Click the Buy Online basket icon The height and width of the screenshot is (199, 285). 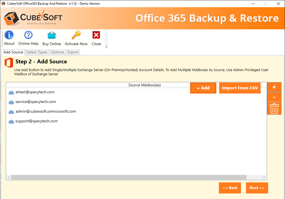tap(52, 35)
